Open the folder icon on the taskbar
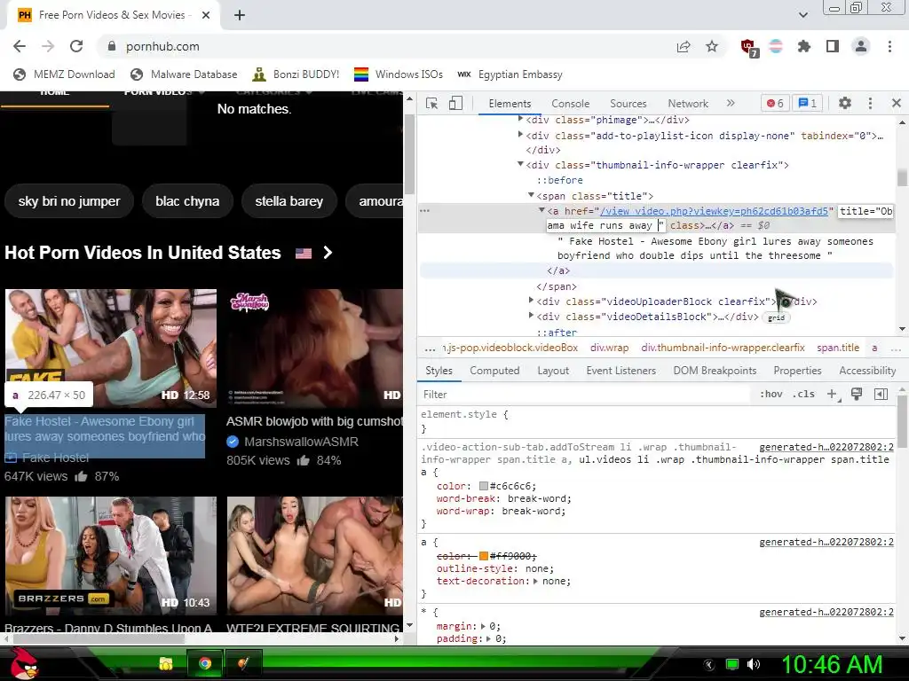 (x=166, y=663)
